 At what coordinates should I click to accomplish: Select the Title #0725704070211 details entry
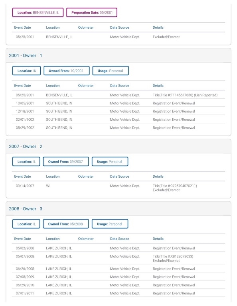pyautogui.click(x=175, y=188)
